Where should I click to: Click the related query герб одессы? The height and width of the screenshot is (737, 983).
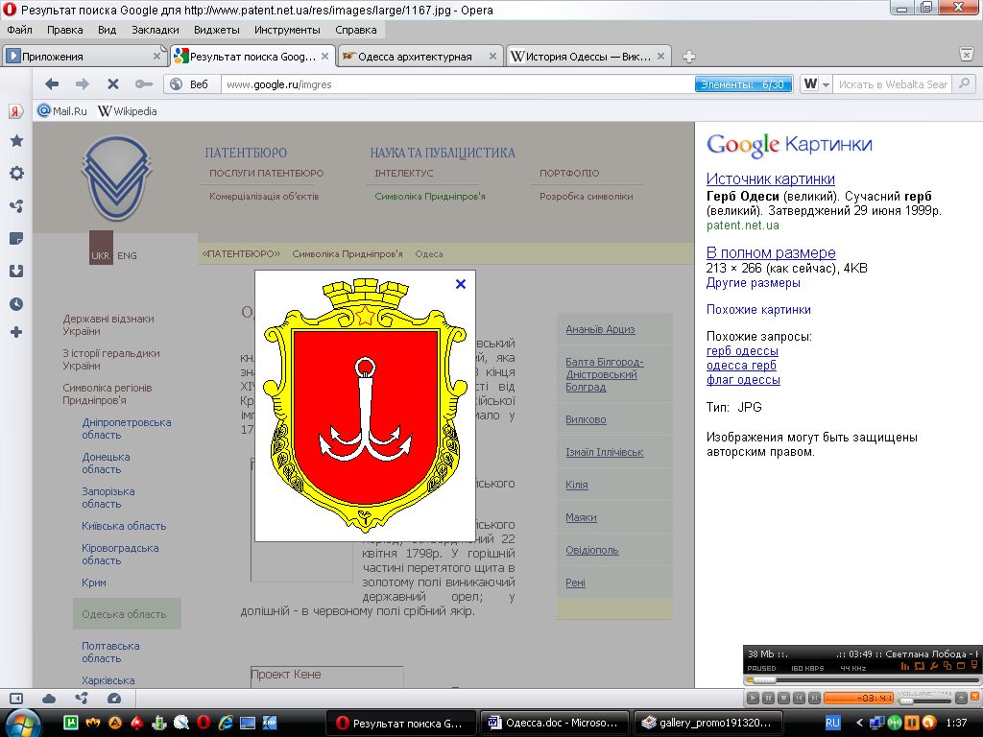[742, 351]
